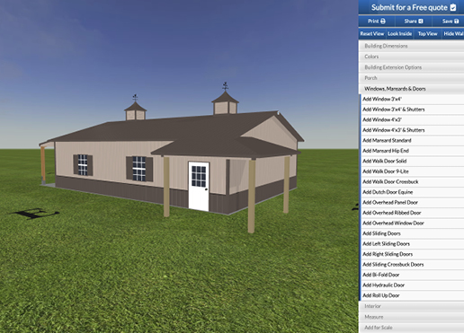
Task: Reset the 3D view
Action: pyautogui.click(x=372, y=34)
